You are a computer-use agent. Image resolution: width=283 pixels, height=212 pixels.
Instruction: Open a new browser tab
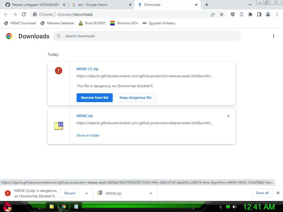207,5
